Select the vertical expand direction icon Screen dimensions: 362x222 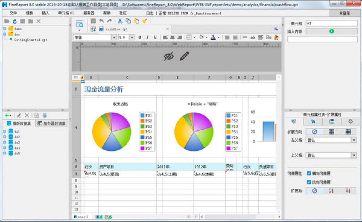point(331,132)
